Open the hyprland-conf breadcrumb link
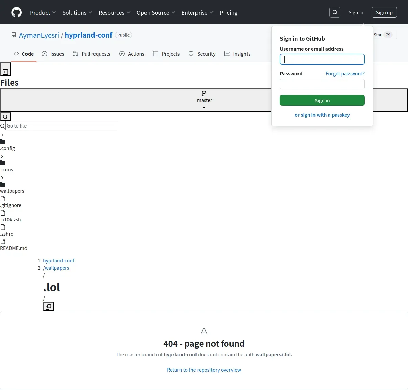This screenshot has width=408, height=390. 58,261
